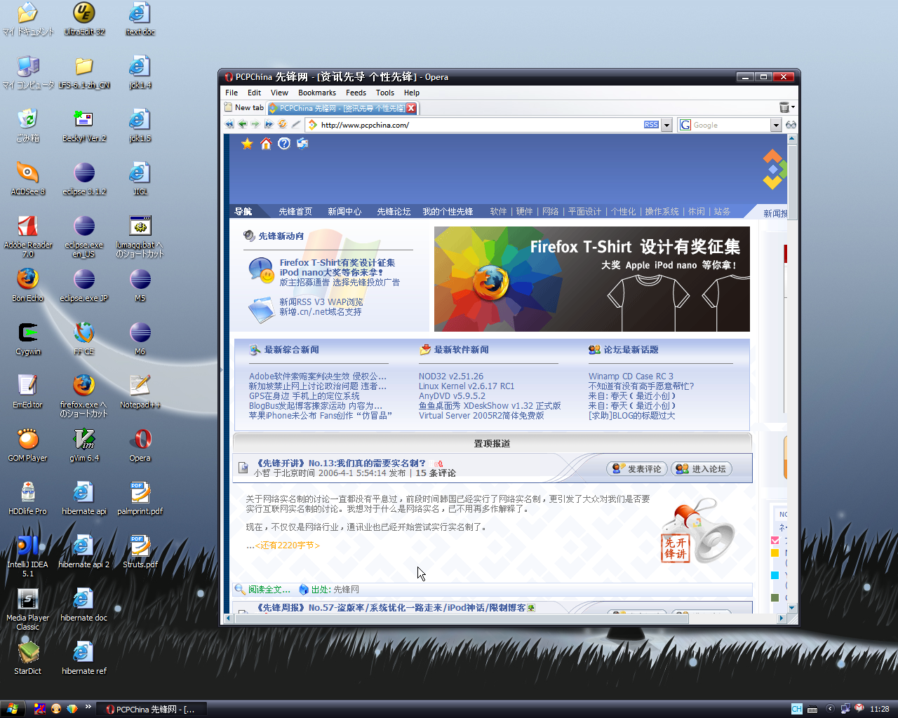Click the RSS feed badge in address bar
The image size is (898, 718).
651,125
